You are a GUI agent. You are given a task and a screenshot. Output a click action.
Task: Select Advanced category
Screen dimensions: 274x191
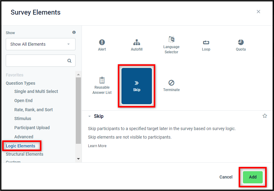point(24,137)
